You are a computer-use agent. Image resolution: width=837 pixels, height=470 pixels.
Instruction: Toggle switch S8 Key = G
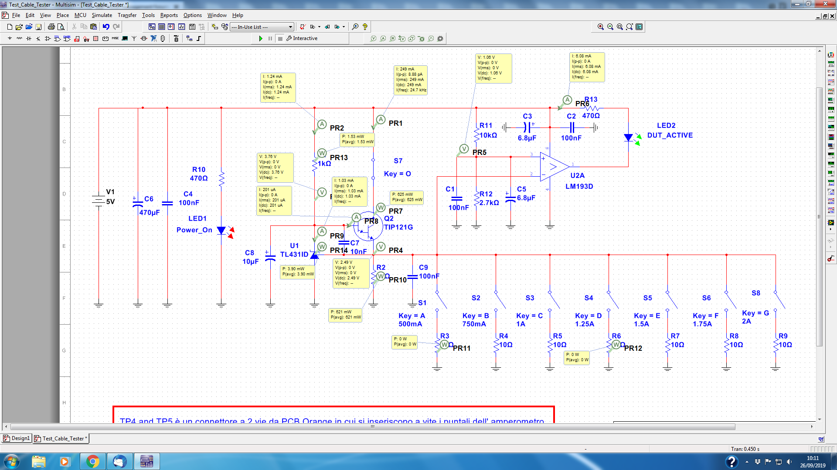[x=779, y=300]
